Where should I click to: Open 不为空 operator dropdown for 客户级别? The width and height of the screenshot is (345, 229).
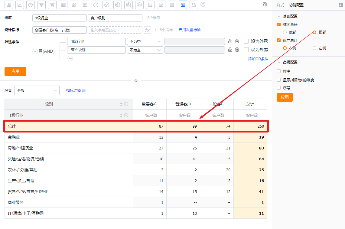pyautogui.click(x=145, y=50)
